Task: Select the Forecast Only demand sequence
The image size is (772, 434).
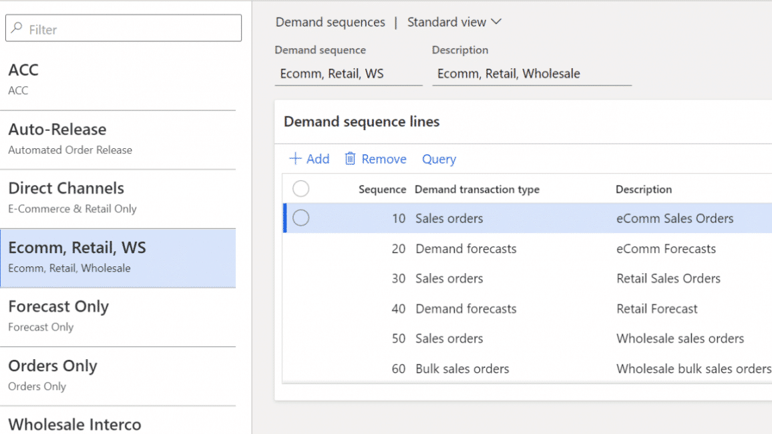Action: (118, 317)
